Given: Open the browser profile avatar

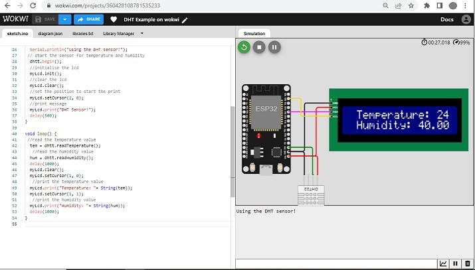Looking at the screenshot, I should tap(453, 5).
